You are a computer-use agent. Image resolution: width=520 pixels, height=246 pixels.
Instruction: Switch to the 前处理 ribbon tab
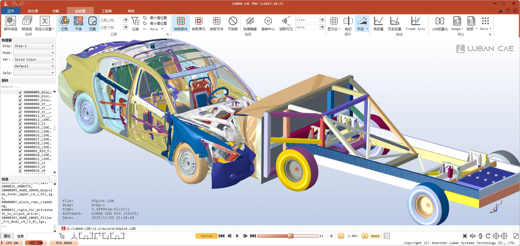coord(33,11)
